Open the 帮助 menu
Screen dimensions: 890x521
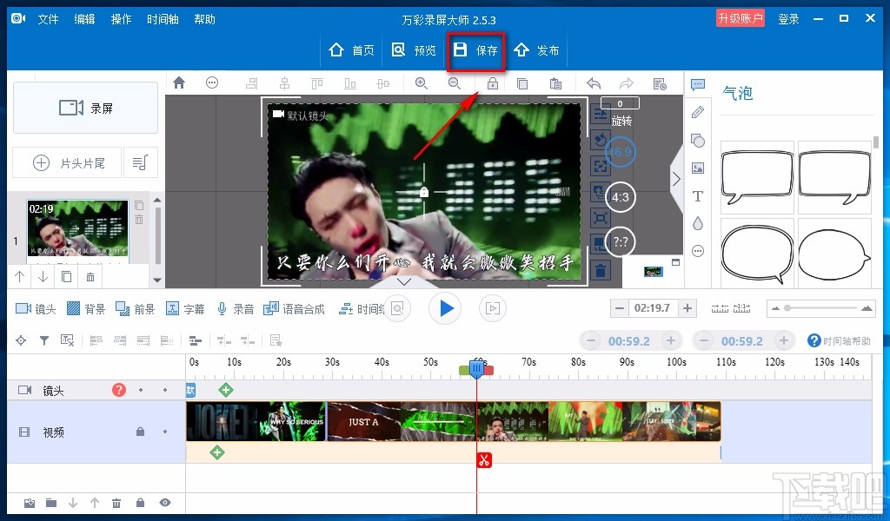point(204,19)
